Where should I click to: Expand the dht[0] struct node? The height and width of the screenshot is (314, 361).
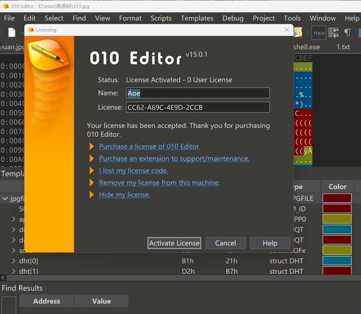13,261
